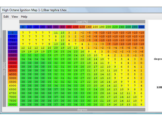Select cell 9 in 1500 RPM row

coord(89,51)
